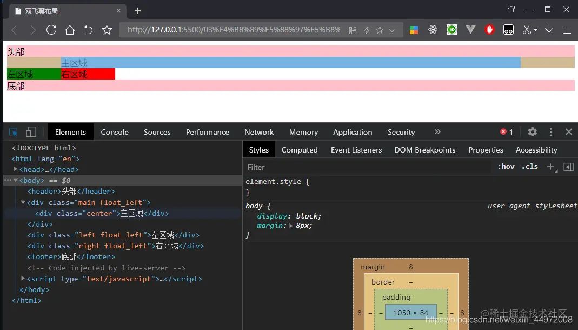
Task: Open the browser hamburger menu
Action: click(567, 30)
